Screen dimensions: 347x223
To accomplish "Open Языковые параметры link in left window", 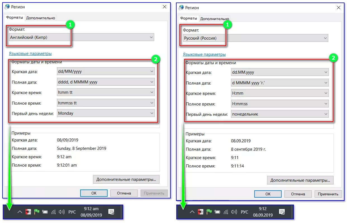I will coord(30,54).
